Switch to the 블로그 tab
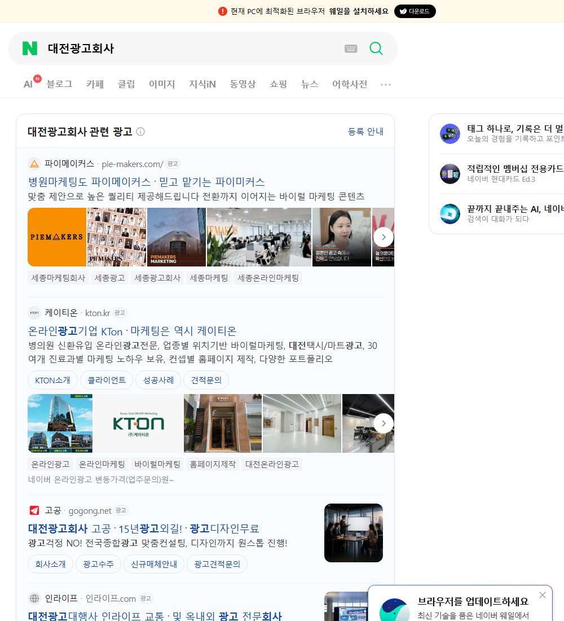564x621 pixels. pyautogui.click(x=59, y=84)
